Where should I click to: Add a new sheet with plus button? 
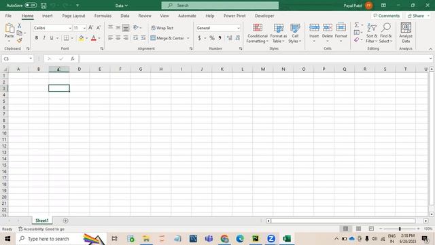tap(65, 220)
